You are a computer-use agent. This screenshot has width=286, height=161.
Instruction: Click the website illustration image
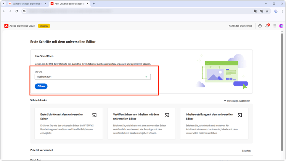pyautogui.click(x=222, y=72)
